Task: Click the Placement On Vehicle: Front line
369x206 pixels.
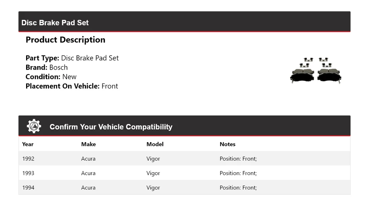Action: coord(71,86)
